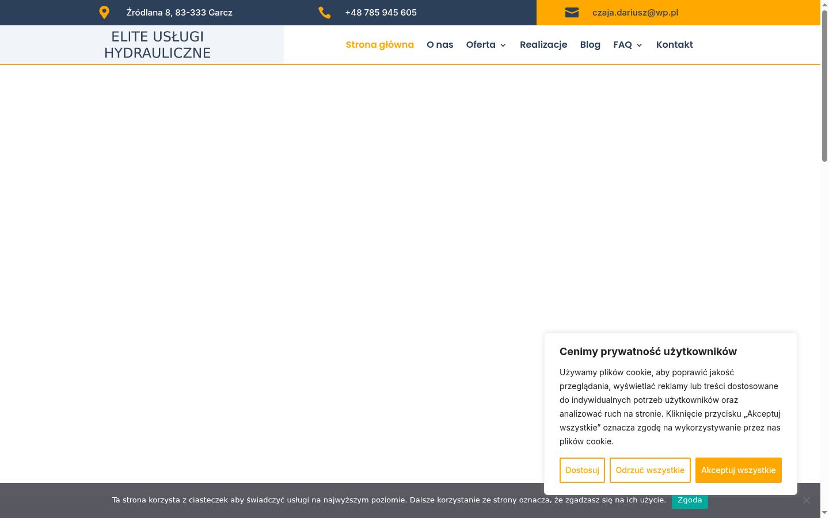Expand the FAQ submenu chevron
Screen dimensions: 829x518
[639, 45]
